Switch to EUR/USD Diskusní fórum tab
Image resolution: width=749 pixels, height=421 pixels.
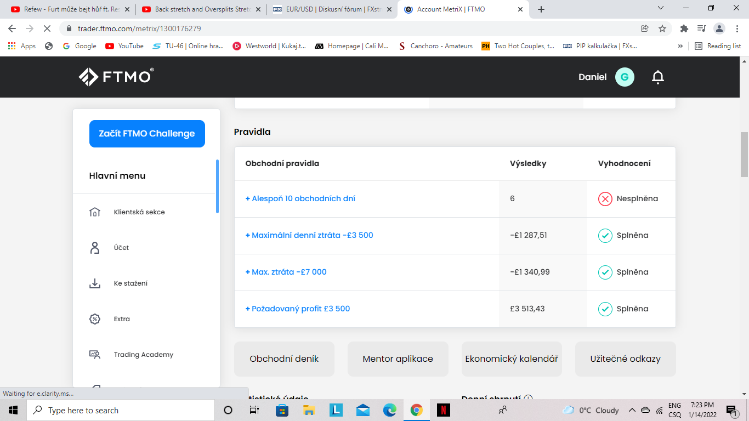(x=333, y=9)
